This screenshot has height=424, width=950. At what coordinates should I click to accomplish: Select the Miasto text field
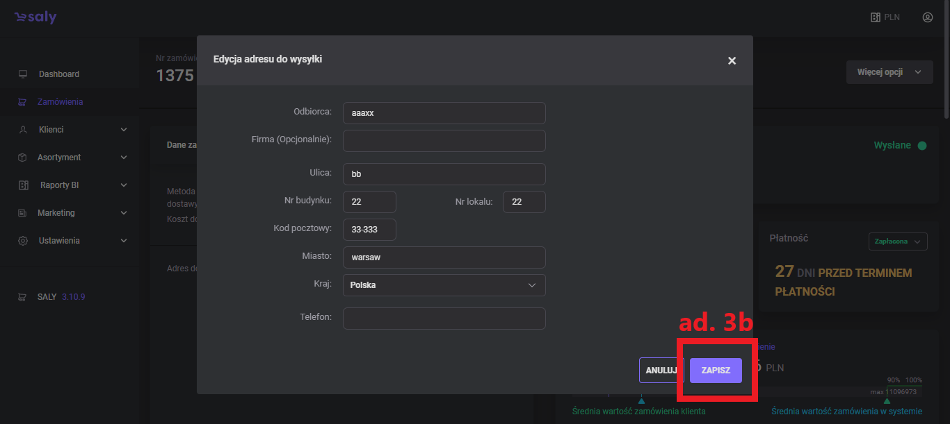(x=444, y=257)
